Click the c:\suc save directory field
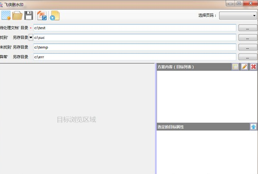Viewport: 258px width, 174px height. coord(135,38)
